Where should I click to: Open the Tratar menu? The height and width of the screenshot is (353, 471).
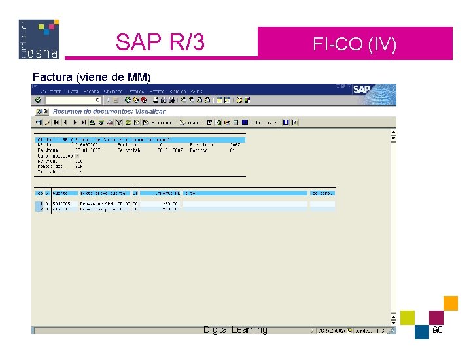[73, 91]
